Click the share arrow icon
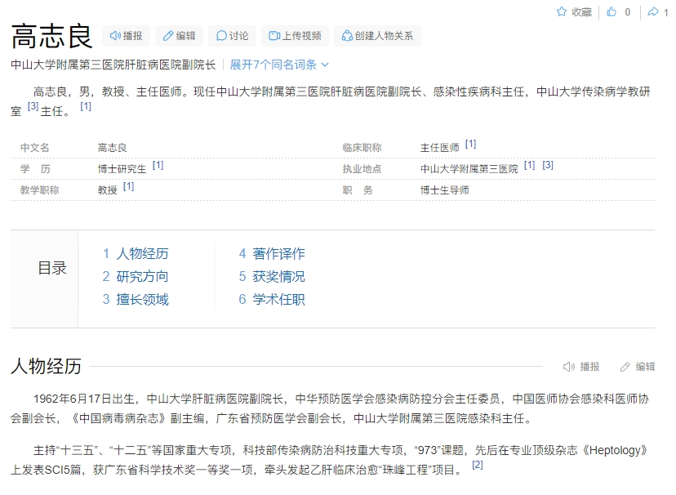 tap(653, 11)
